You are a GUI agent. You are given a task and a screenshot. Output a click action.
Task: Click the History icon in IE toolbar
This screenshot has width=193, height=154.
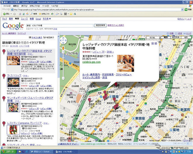pyautogui.click(x=52, y=14)
